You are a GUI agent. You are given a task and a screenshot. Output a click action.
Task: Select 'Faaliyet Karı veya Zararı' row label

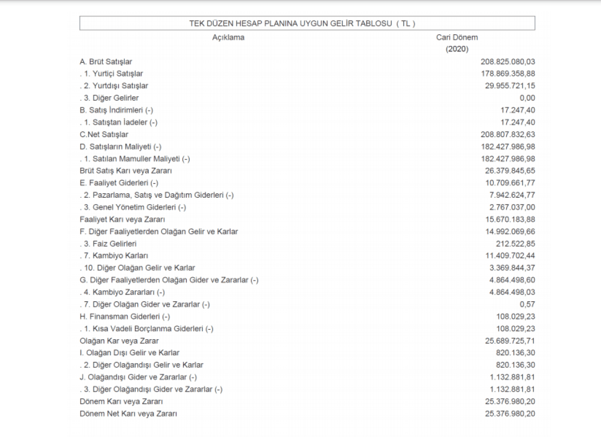click(123, 219)
